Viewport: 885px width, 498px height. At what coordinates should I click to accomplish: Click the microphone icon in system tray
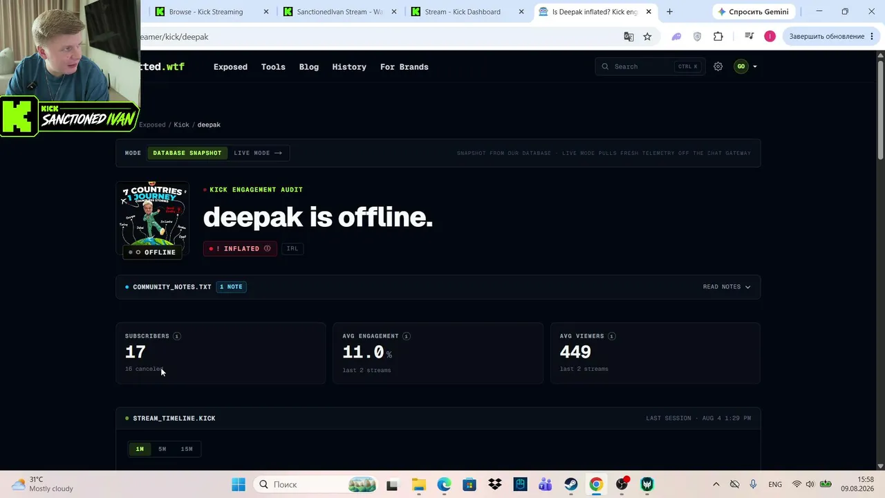click(753, 484)
